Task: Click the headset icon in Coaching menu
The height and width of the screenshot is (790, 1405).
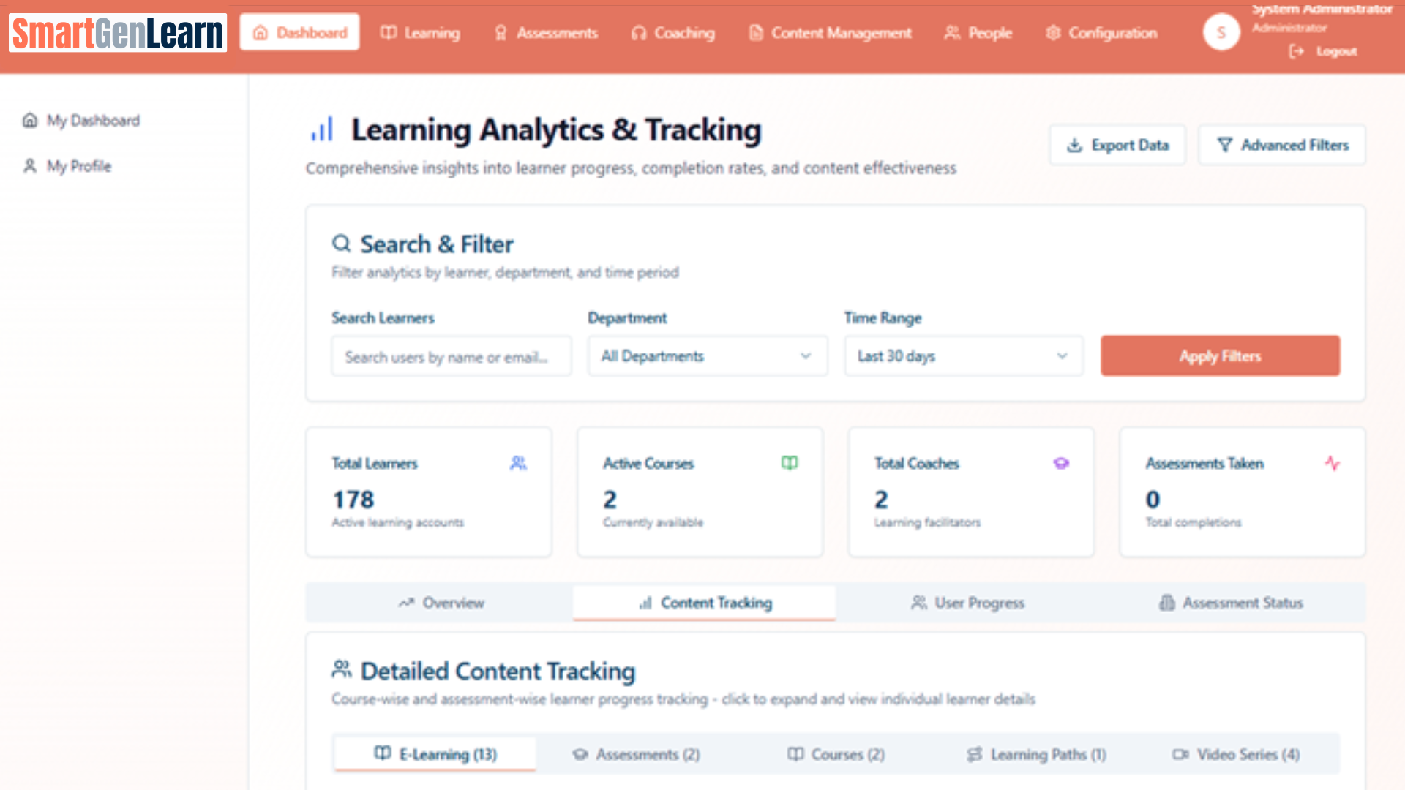Action: coord(639,33)
